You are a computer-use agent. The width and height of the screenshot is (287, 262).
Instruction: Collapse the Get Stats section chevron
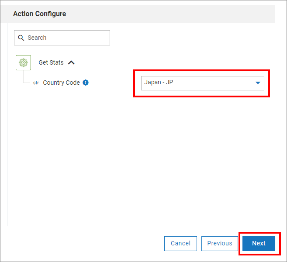point(72,62)
